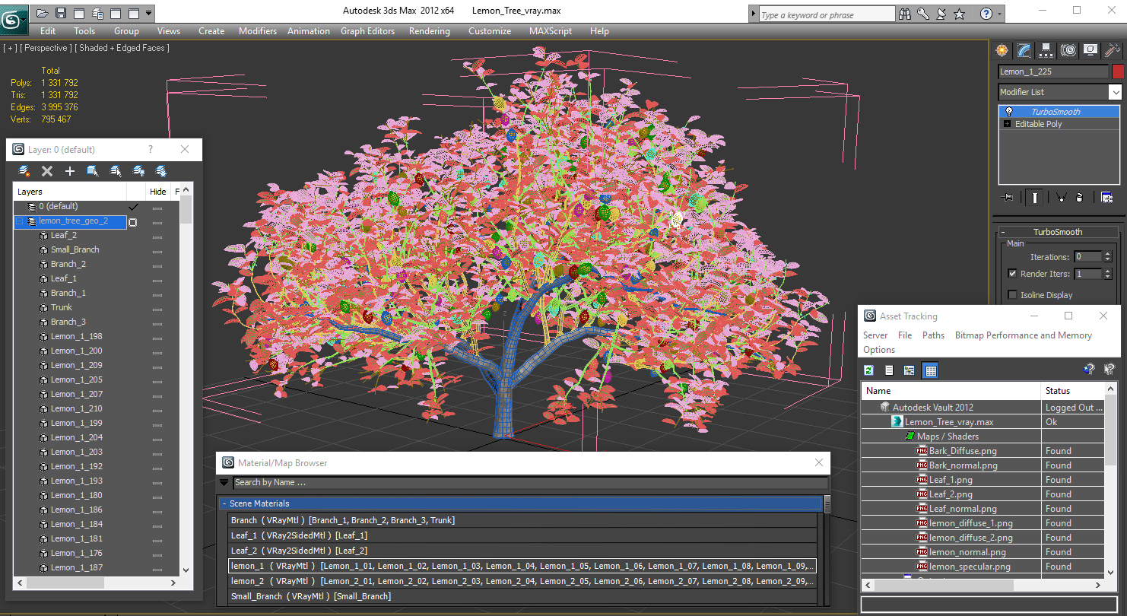Toggle Render Iters checkbox
This screenshot has height=616, width=1127.
(1012, 274)
